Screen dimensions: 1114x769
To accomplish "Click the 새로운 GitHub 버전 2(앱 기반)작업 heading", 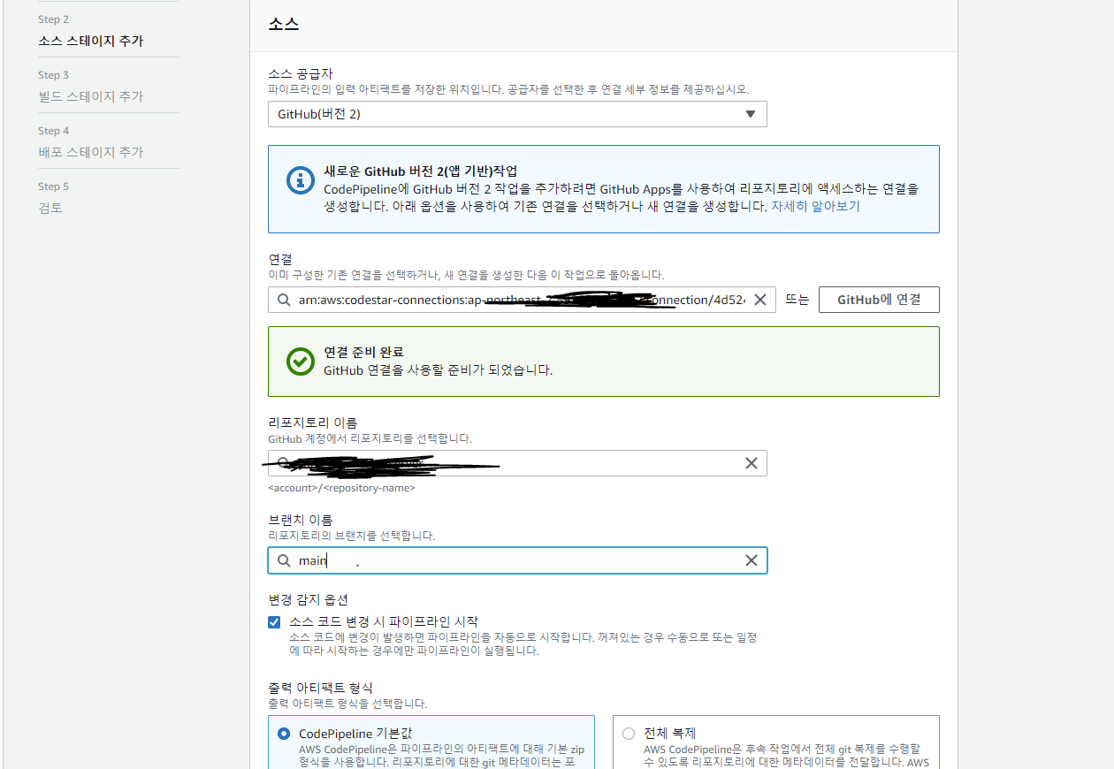I will click(x=421, y=171).
